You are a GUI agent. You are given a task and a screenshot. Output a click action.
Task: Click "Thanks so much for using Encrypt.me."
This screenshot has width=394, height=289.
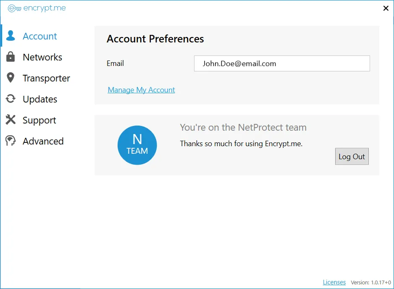click(241, 144)
